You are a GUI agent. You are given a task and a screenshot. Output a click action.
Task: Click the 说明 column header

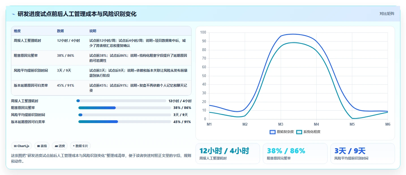pyautogui.click(x=93, y=31)
